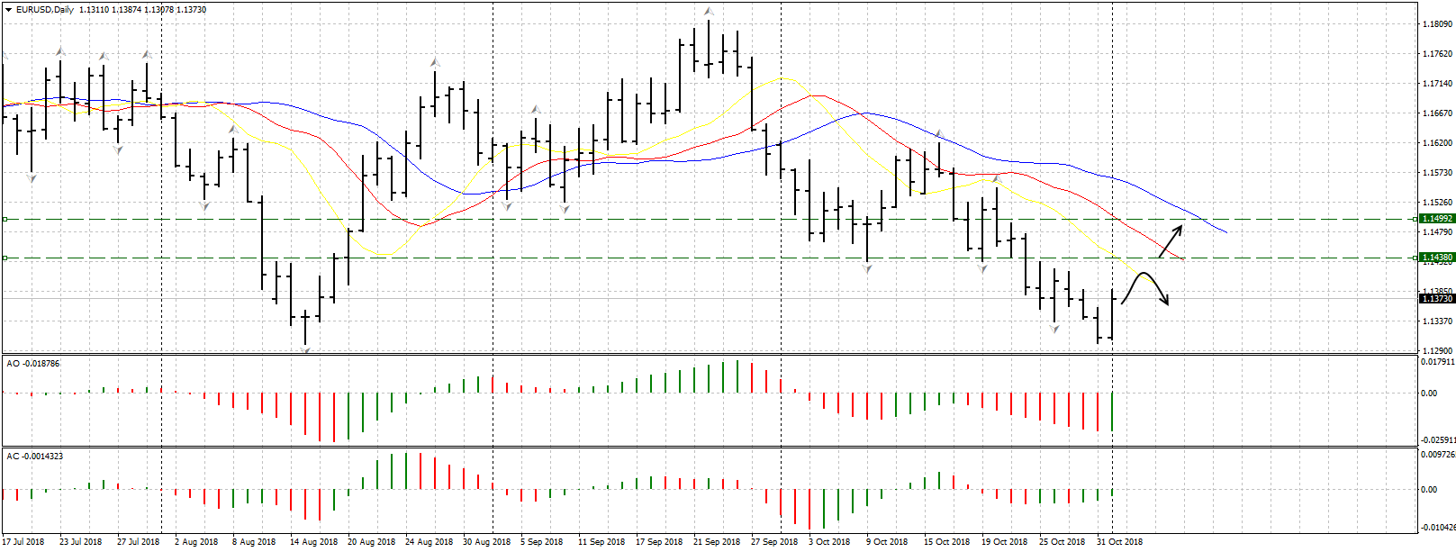Click the EURUSD,Daily chart title text

coord(45,10)
